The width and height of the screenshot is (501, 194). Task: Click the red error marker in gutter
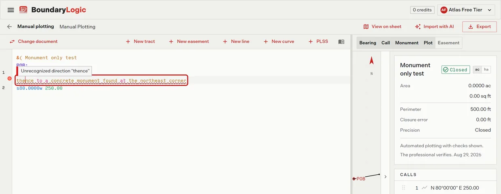(10, 78)
